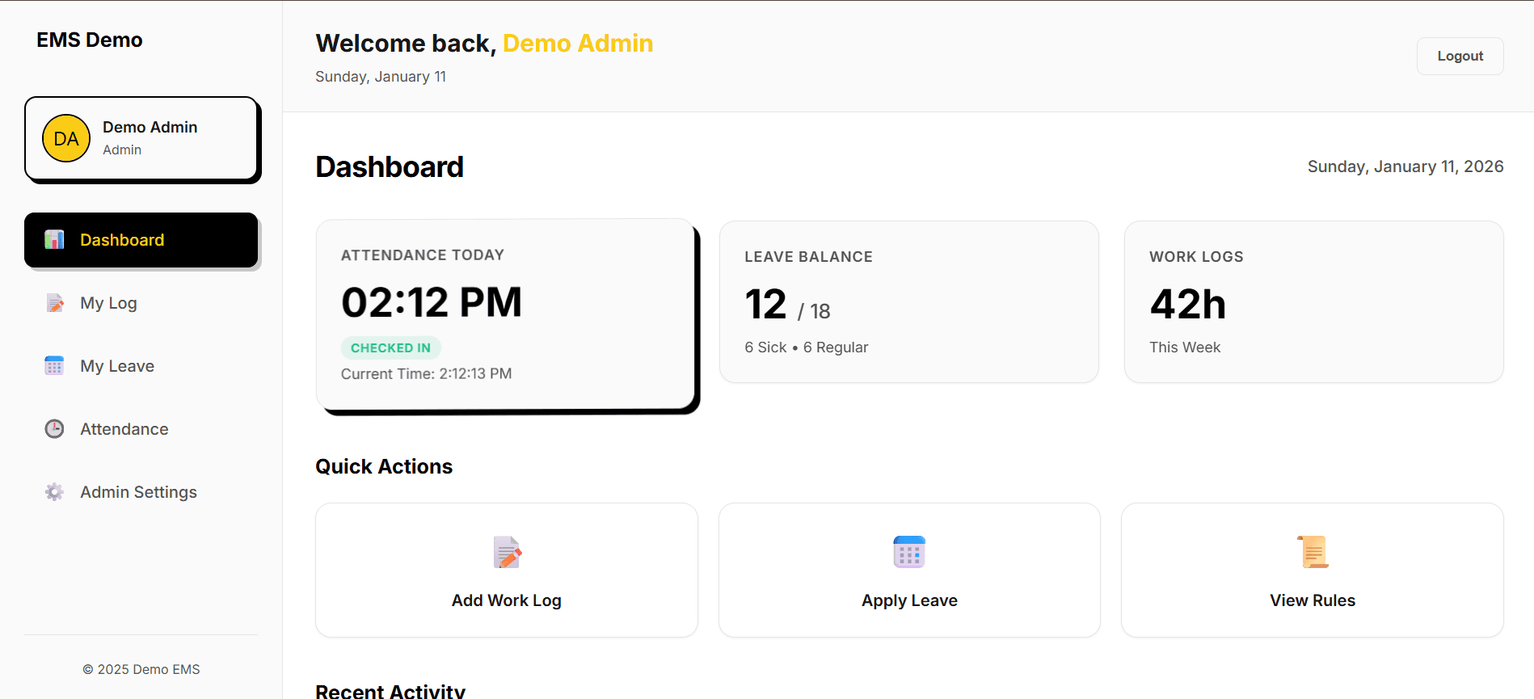Open My Log via its document icon
The image size is (1534, 699).
point(53,302)
